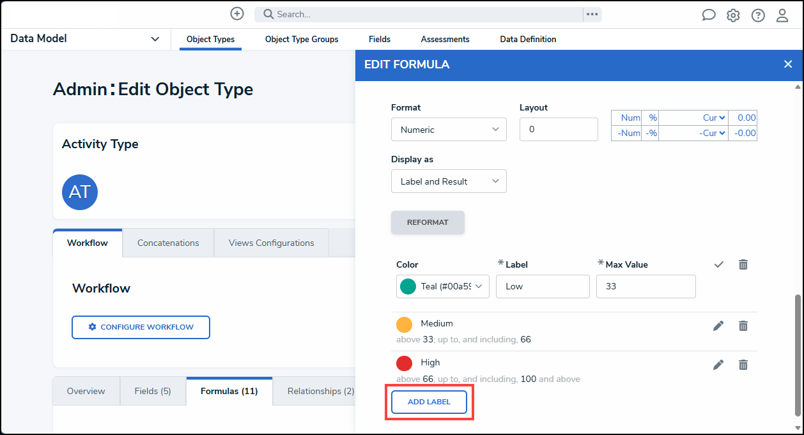Viewport: 804px width, 435px height.
Task: Open the Concatenations tab
Action: click(x=168, y=243)
